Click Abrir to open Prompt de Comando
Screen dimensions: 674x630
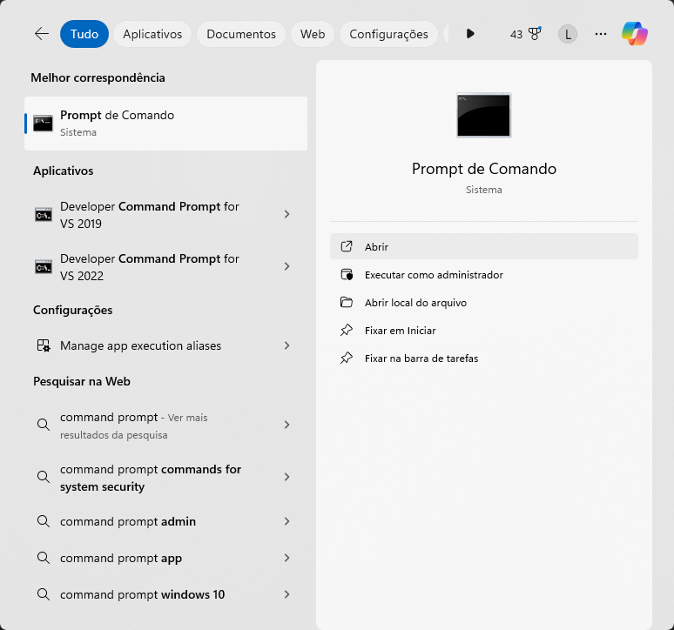[484, 246]
